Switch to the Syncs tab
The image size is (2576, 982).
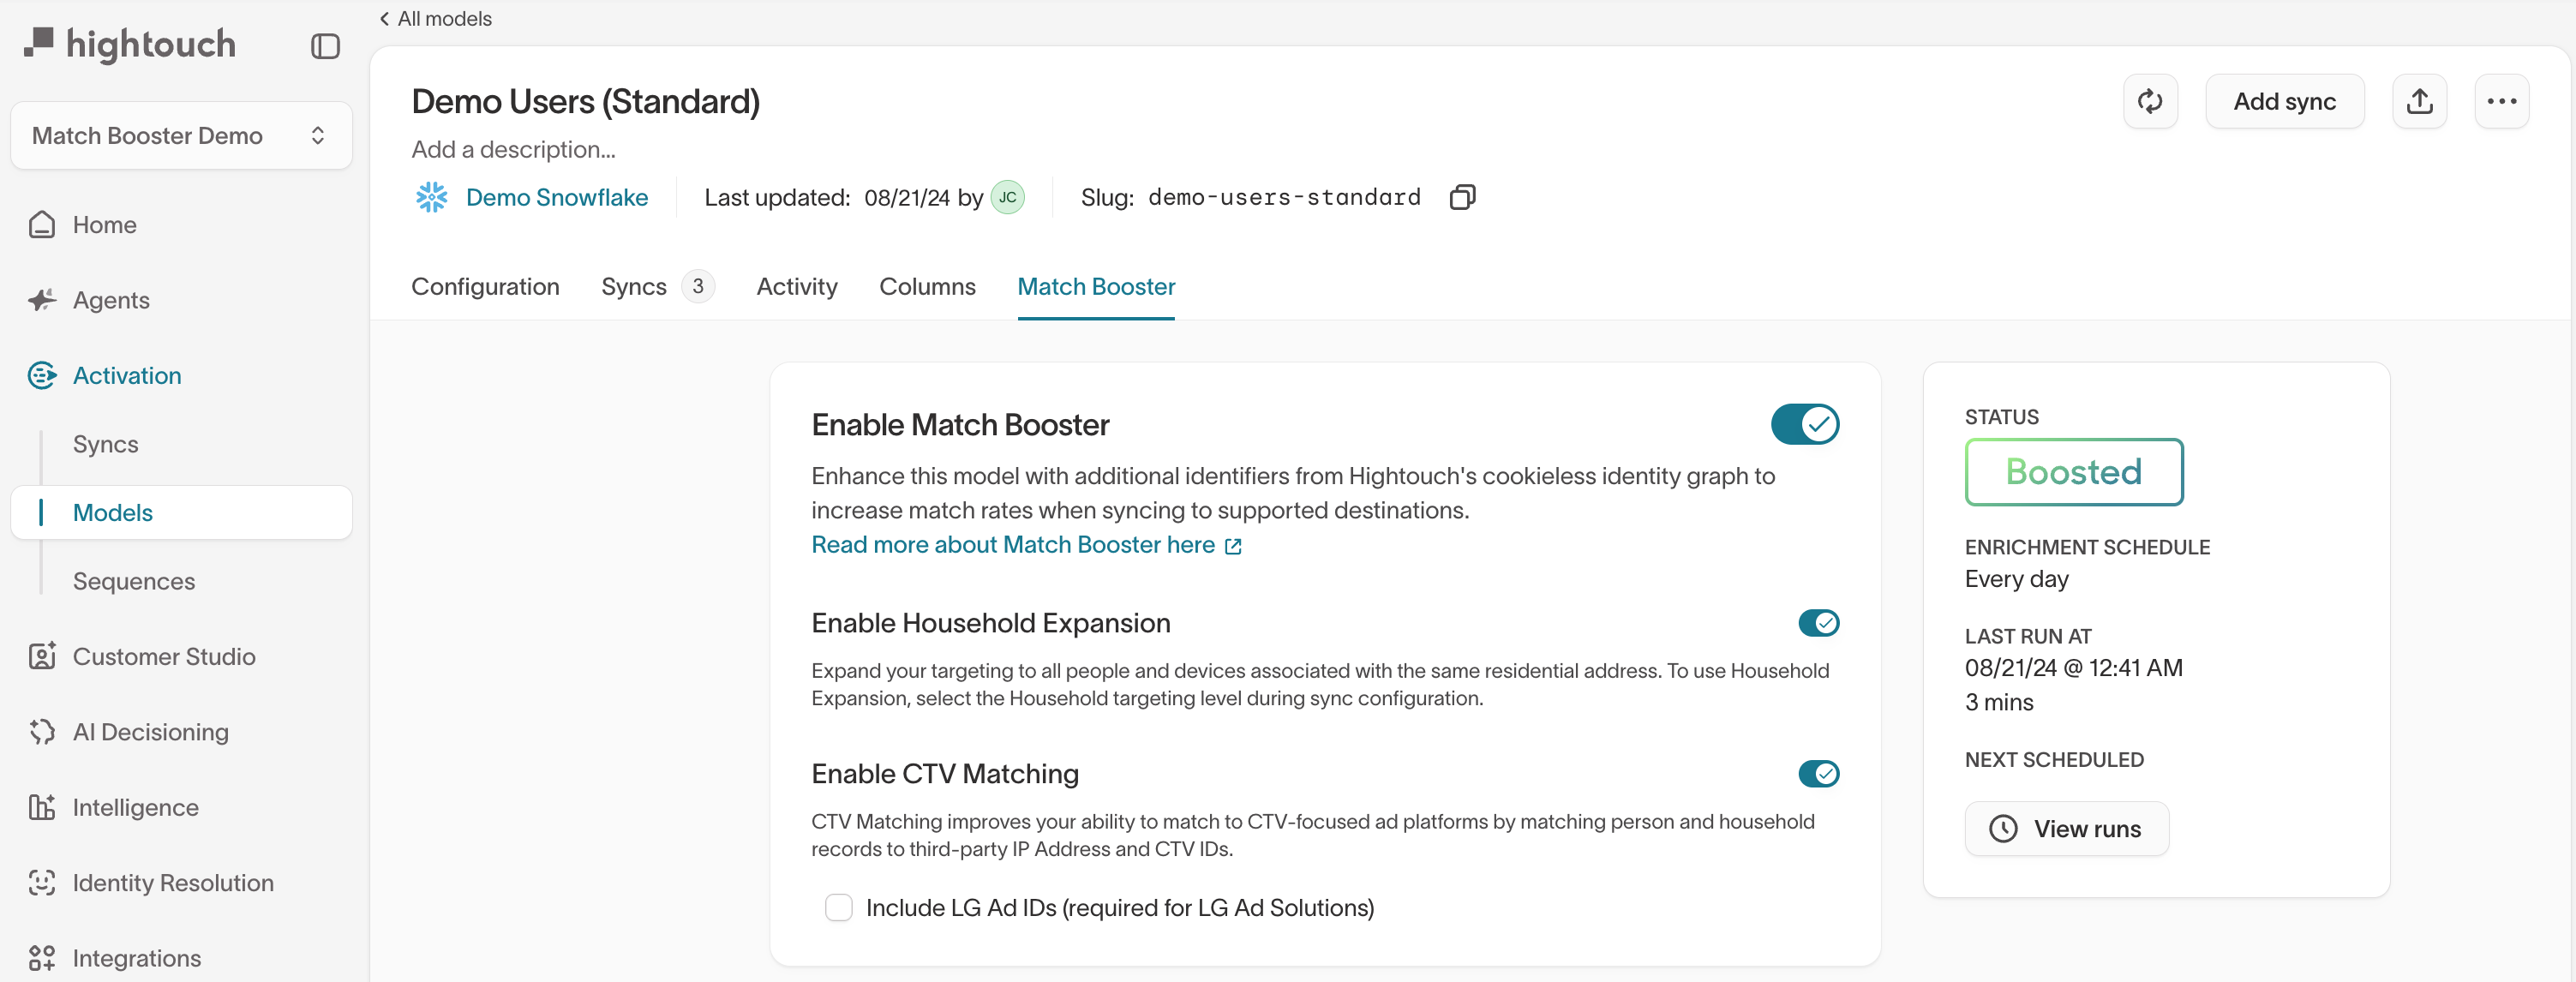(658, 287)
